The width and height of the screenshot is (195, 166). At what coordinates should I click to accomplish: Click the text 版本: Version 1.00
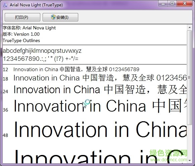pyautogui.click(x=21, y=34)
